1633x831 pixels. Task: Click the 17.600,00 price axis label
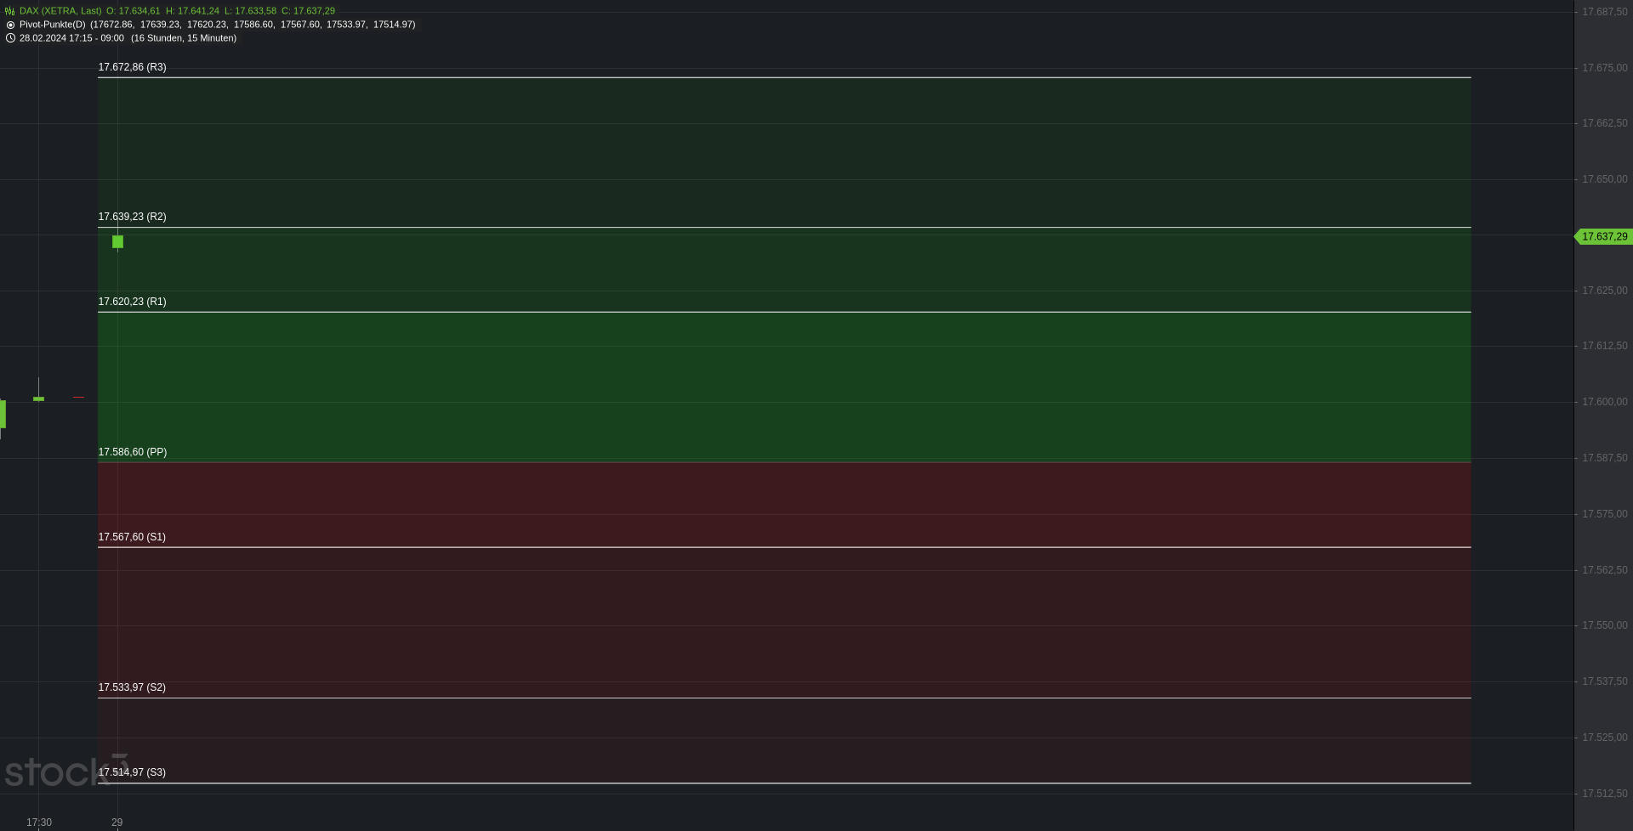click(x=1604, y=402)
